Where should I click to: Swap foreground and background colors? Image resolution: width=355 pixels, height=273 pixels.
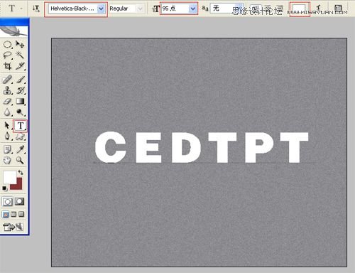(21, 173)
